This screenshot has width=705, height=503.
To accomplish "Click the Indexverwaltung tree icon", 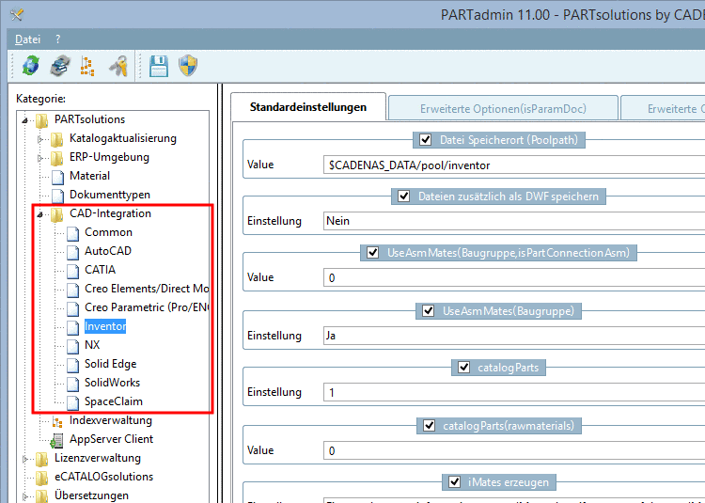I will pyautogui.click(x=57, y=421).
